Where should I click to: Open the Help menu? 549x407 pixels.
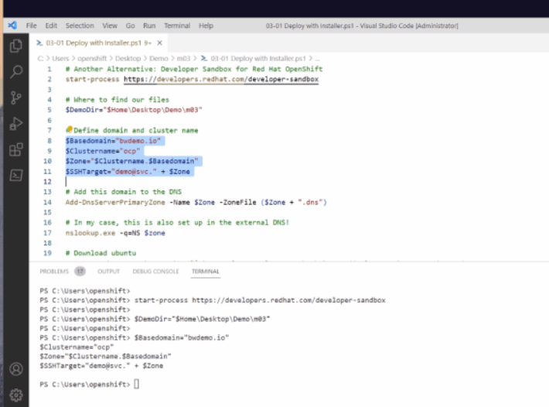[206, 26]
